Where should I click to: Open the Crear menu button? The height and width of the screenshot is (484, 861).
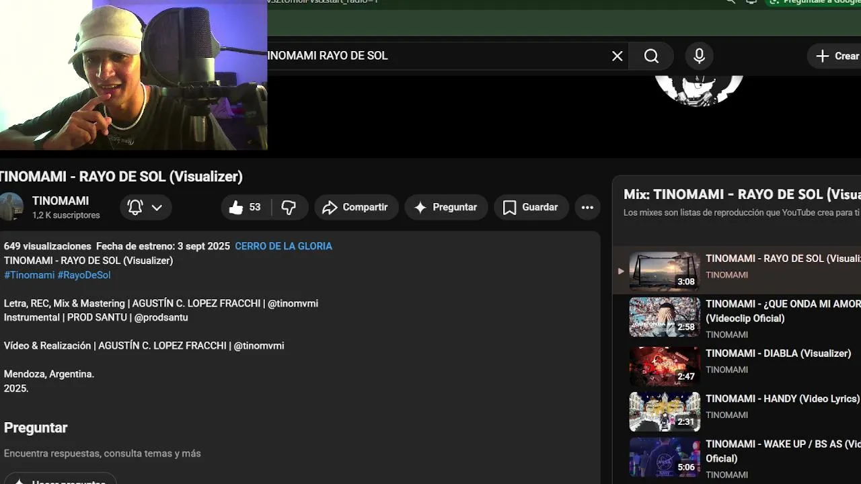click(x=835, y=56)
